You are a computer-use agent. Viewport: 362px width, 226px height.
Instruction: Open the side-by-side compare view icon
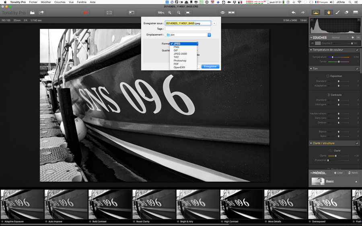[231, 13]
